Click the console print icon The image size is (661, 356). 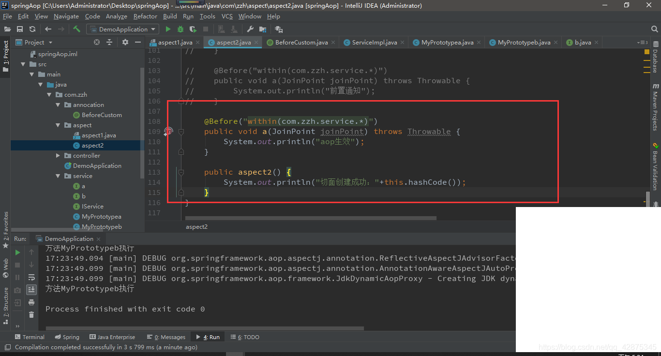point(31,302)
